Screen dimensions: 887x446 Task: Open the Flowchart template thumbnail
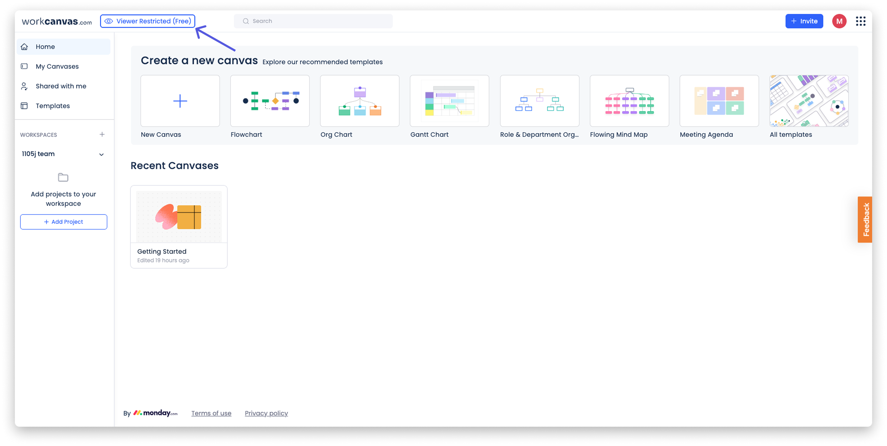point(269,101)
